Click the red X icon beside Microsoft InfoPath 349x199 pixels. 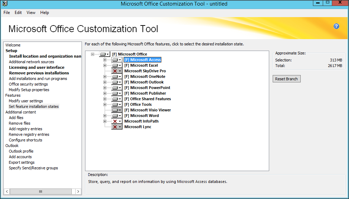coord(117,121)
